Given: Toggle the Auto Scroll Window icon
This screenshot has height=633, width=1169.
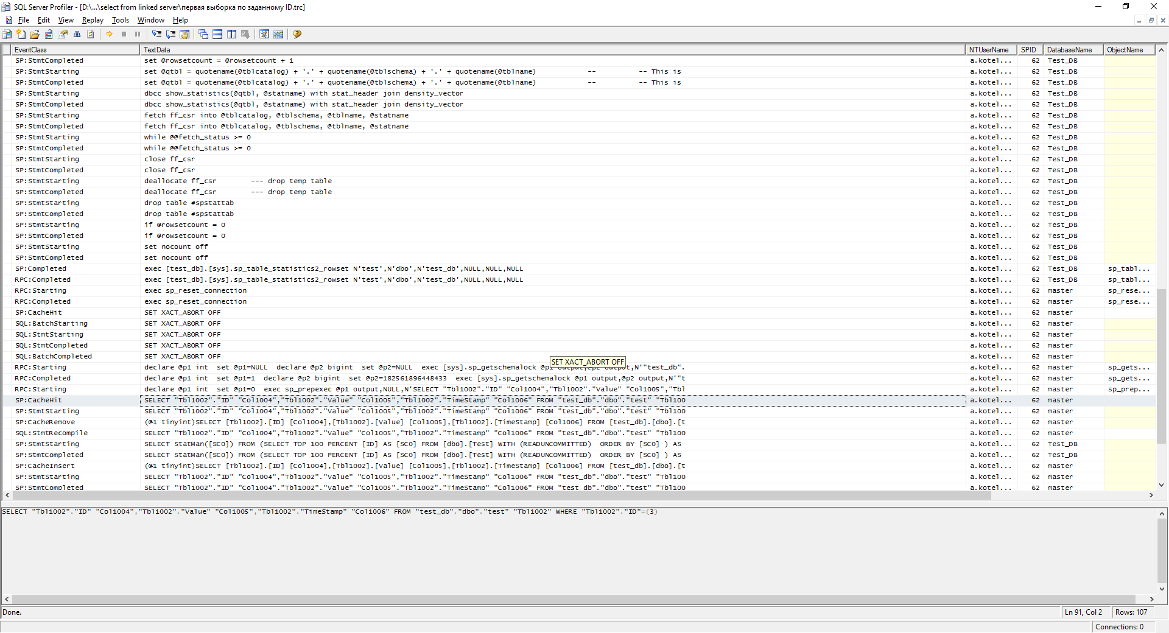Looking at the screenshot, I should 245,34.
